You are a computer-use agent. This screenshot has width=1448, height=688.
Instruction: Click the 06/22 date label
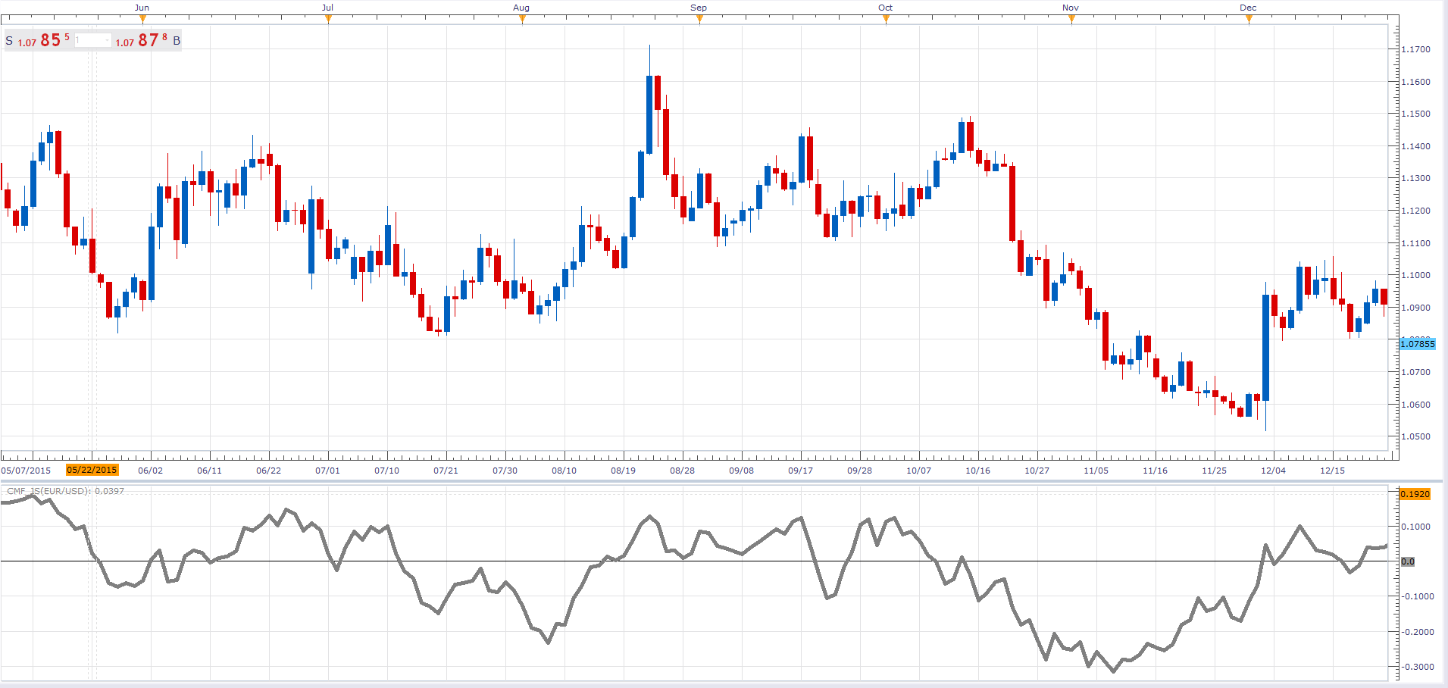(269, 471)
